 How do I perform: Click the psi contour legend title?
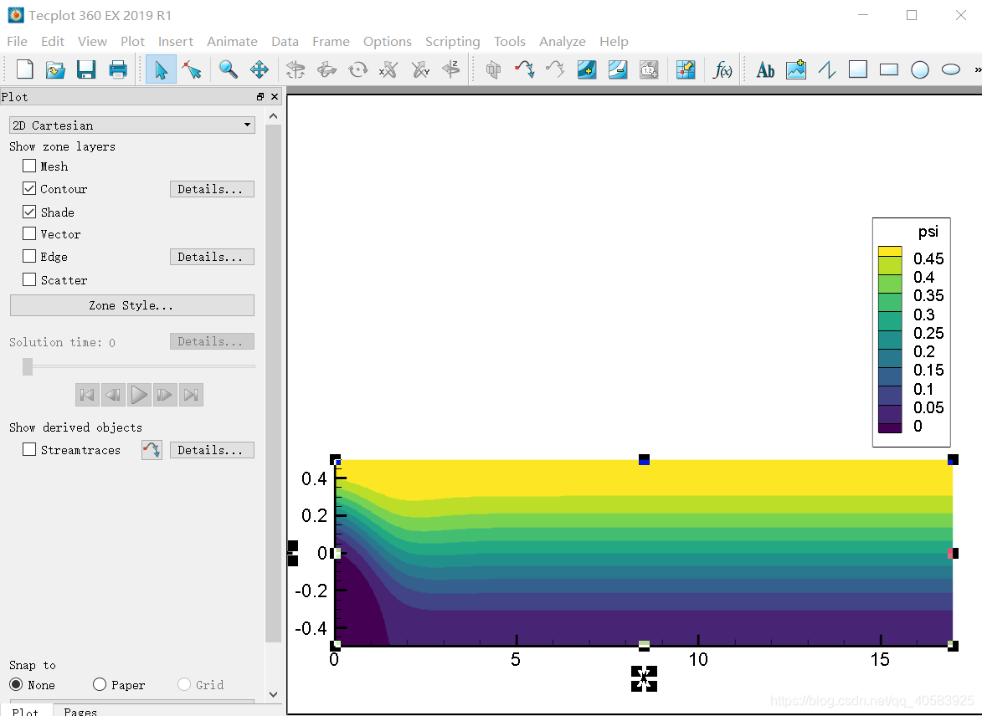point(928,233)
